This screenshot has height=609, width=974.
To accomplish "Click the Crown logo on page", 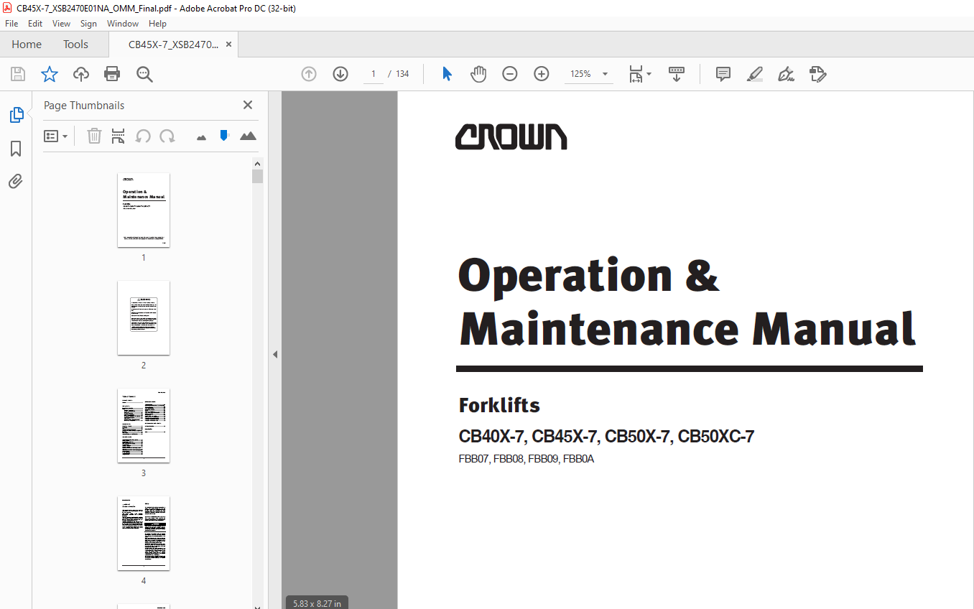I will pos(511,136).
